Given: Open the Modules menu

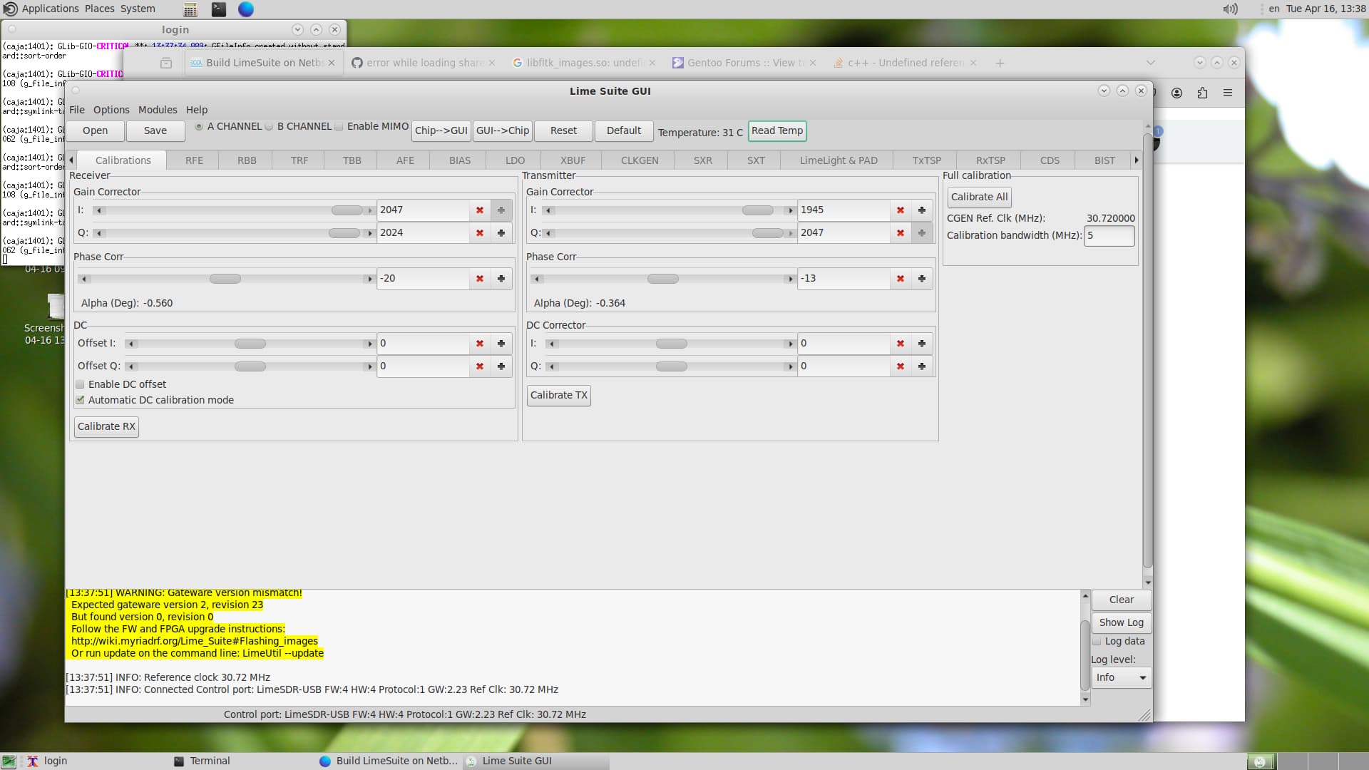Looking at the screenshot, I should click(x=158, y=110).
